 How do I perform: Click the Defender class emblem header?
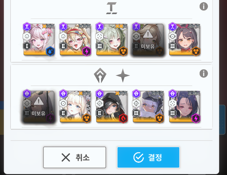click(111, 8)
